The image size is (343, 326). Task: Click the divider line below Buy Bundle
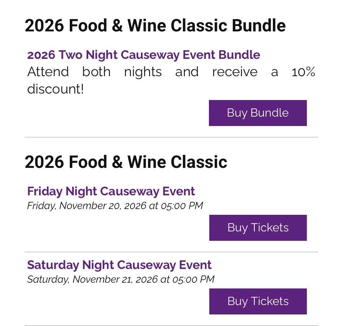click(171, 138)
